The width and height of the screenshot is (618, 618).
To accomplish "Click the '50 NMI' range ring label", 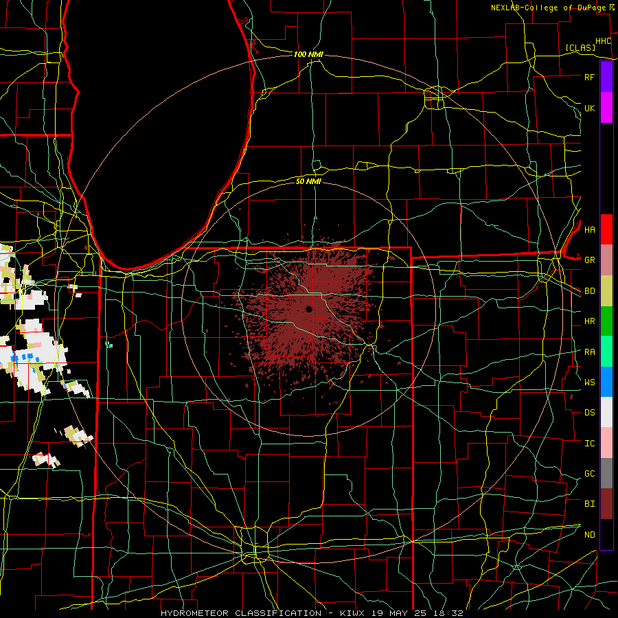I will (308, 181).
